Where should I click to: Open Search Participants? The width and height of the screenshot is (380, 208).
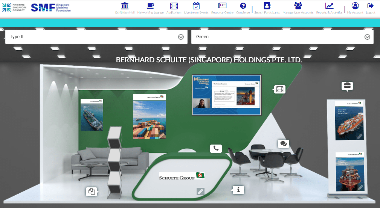[267, 8]
